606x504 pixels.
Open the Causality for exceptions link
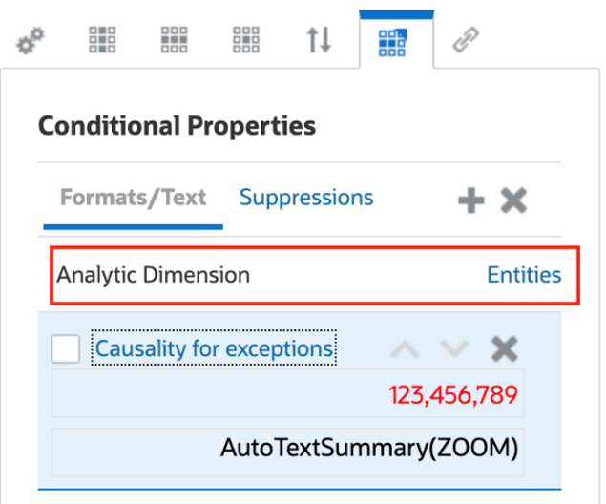[x=215, y=349]
